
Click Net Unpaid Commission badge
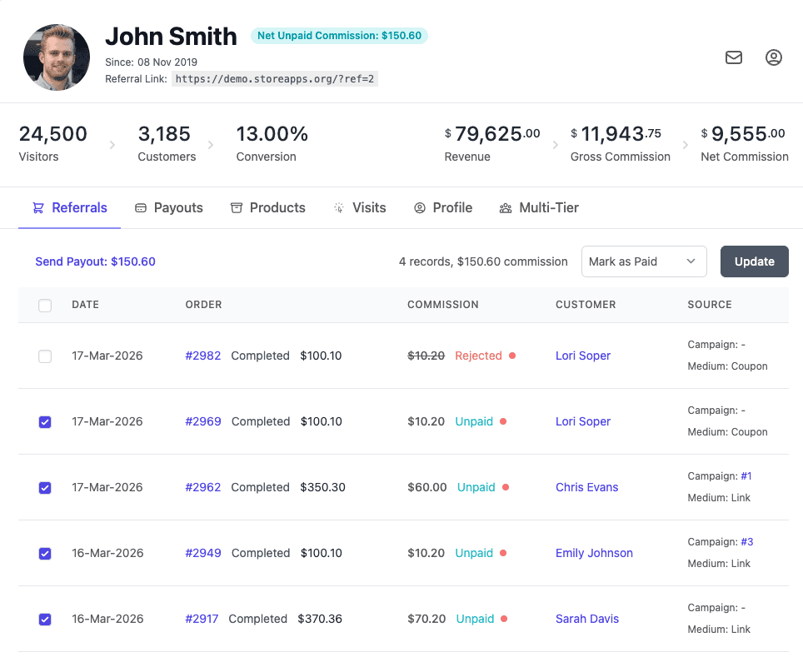339,36
